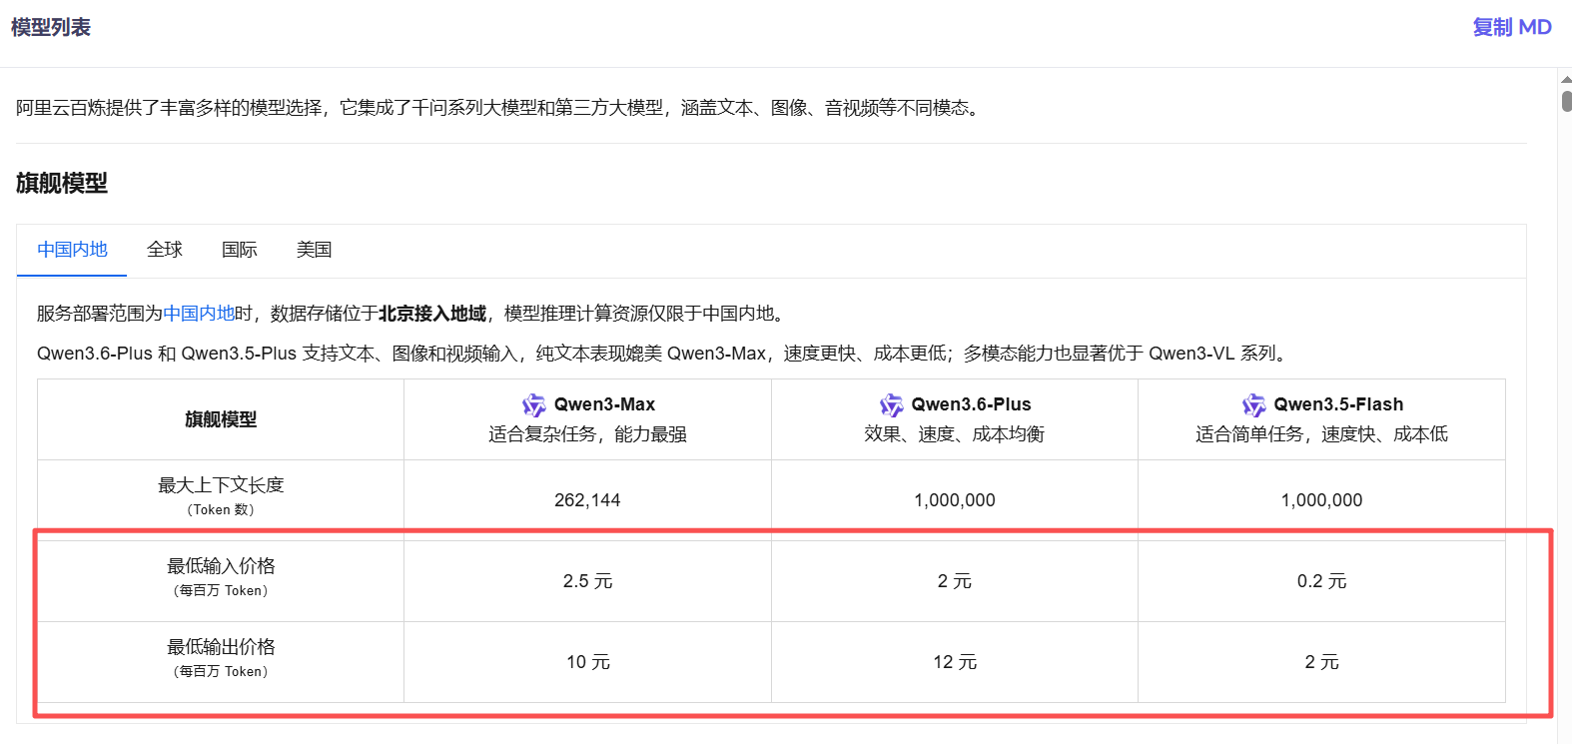The height and width of the screenshot is (744, 1572).
Task: Click the Qwen3.5-Flash model name
Action: tap(1338, 404)
